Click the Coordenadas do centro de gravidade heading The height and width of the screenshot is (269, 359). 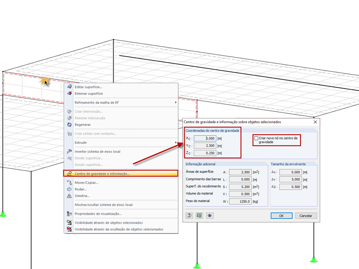[212, 131]
